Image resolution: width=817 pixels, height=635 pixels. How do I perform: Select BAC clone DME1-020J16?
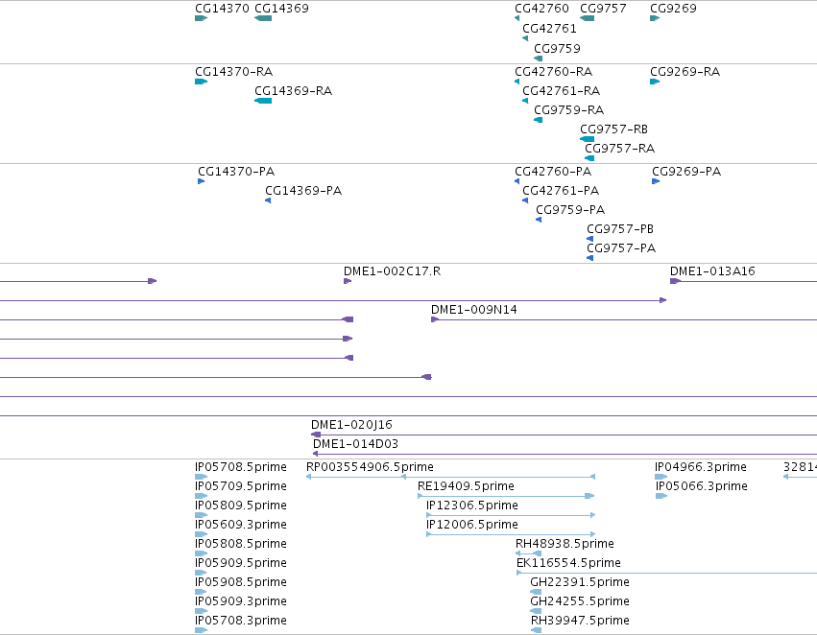click(351, 425)
